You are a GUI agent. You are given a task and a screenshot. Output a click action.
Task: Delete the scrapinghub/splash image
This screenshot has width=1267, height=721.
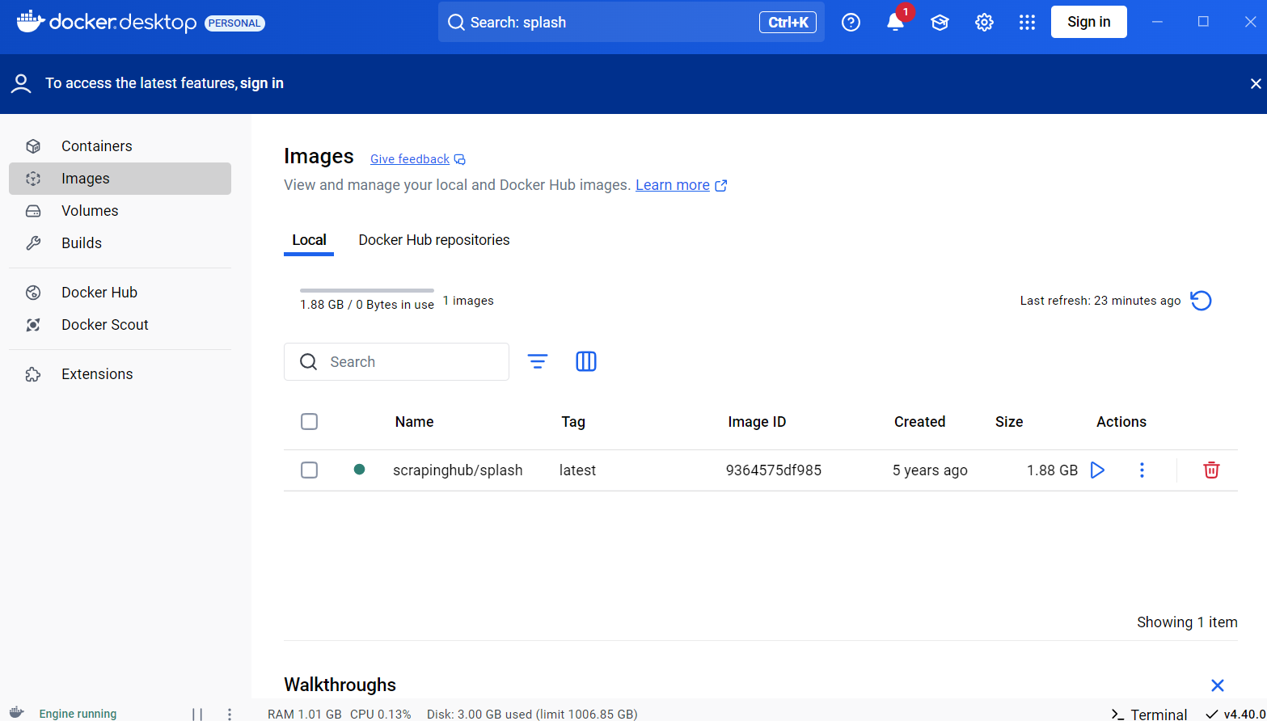[1211, 470]
